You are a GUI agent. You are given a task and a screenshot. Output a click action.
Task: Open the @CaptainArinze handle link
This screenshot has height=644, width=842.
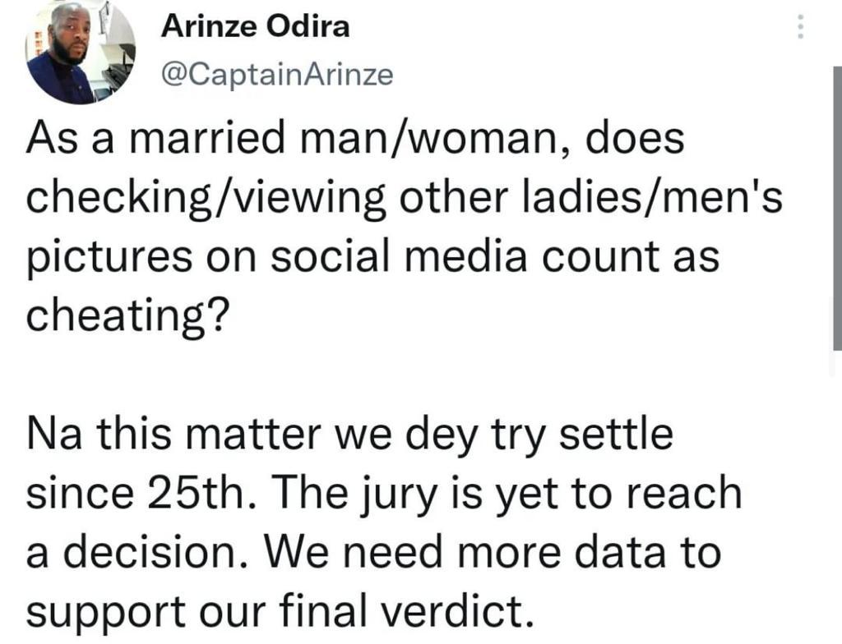[276, 76]
